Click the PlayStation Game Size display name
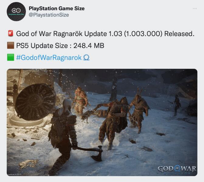204x182 pixels. point(57,9)
